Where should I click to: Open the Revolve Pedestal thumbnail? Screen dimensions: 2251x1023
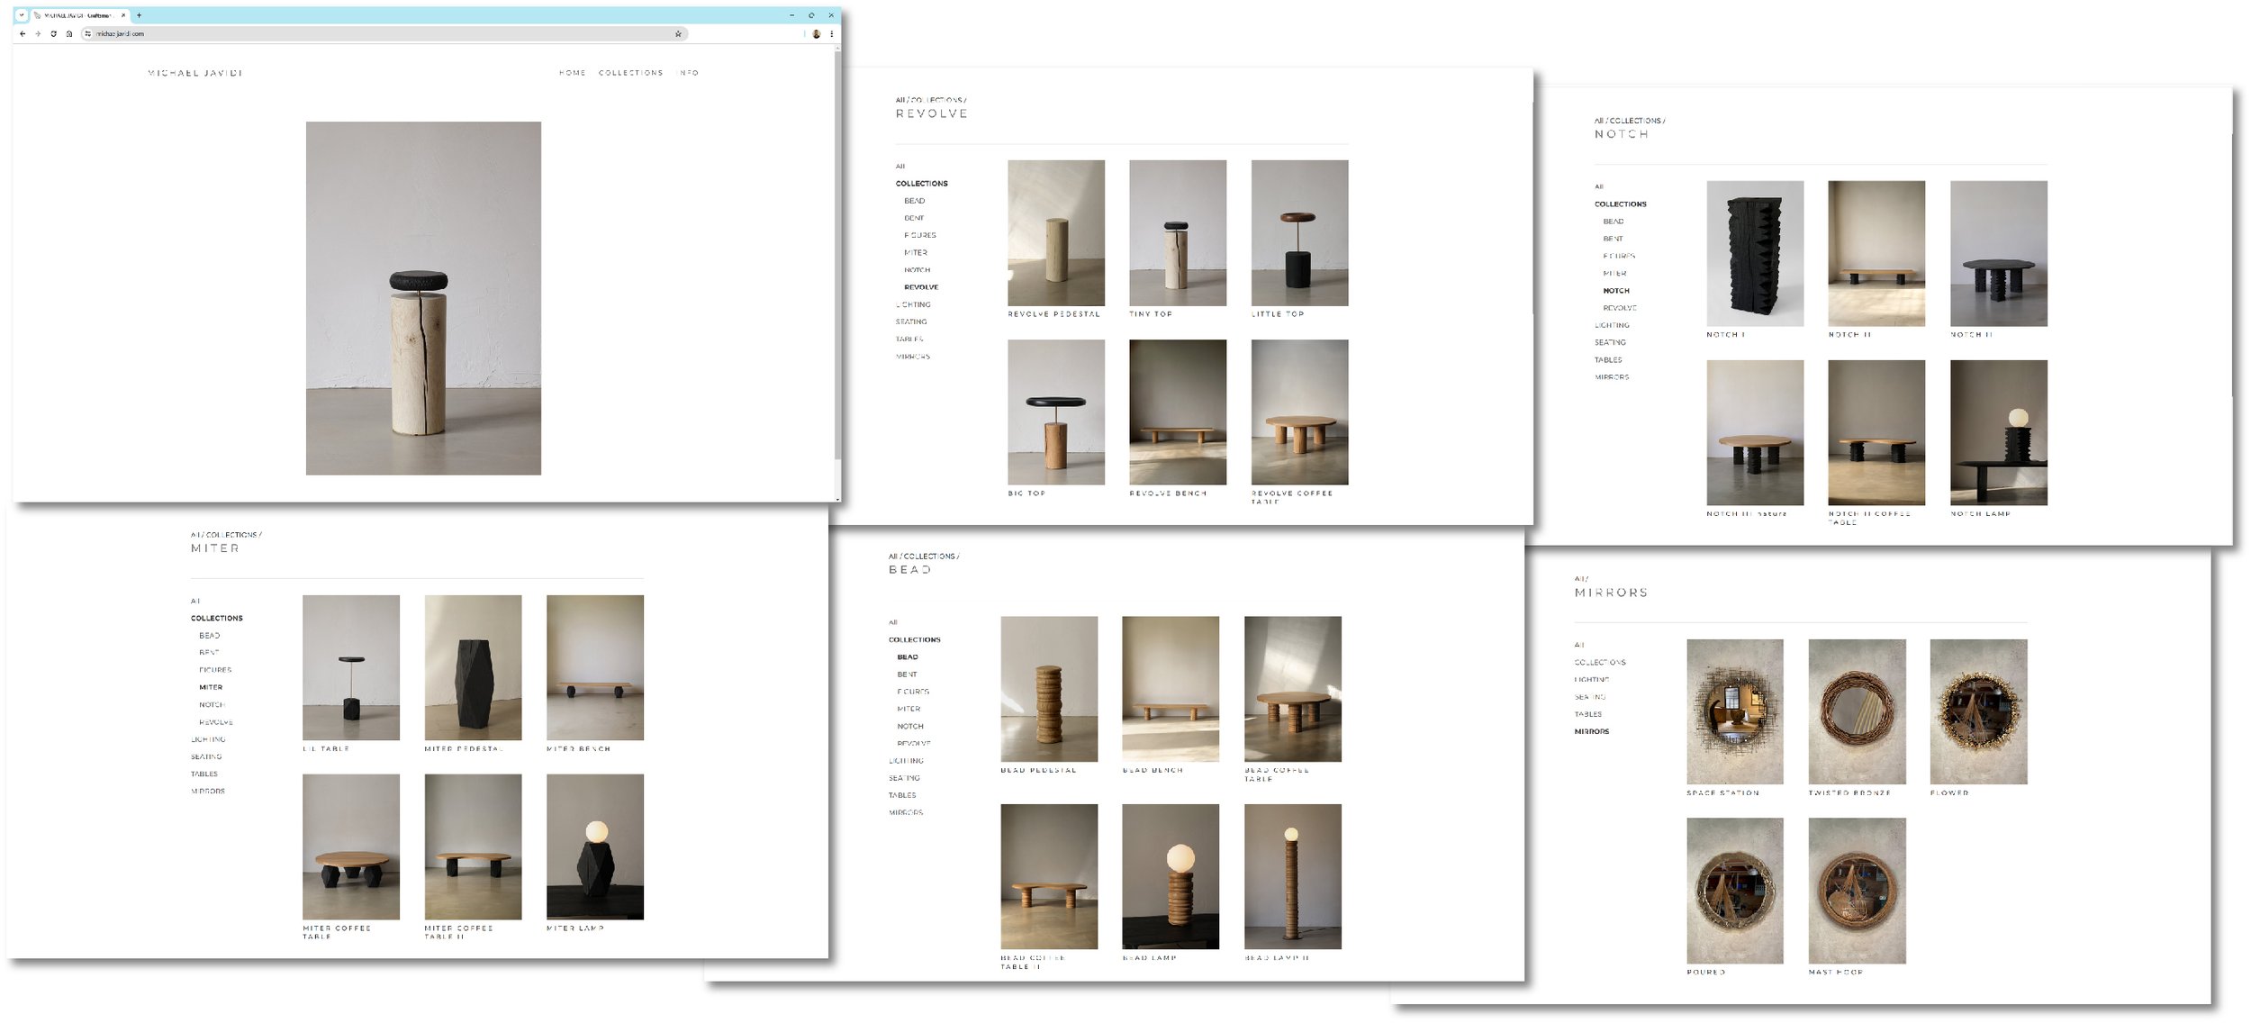click(x=1055, y=233)
